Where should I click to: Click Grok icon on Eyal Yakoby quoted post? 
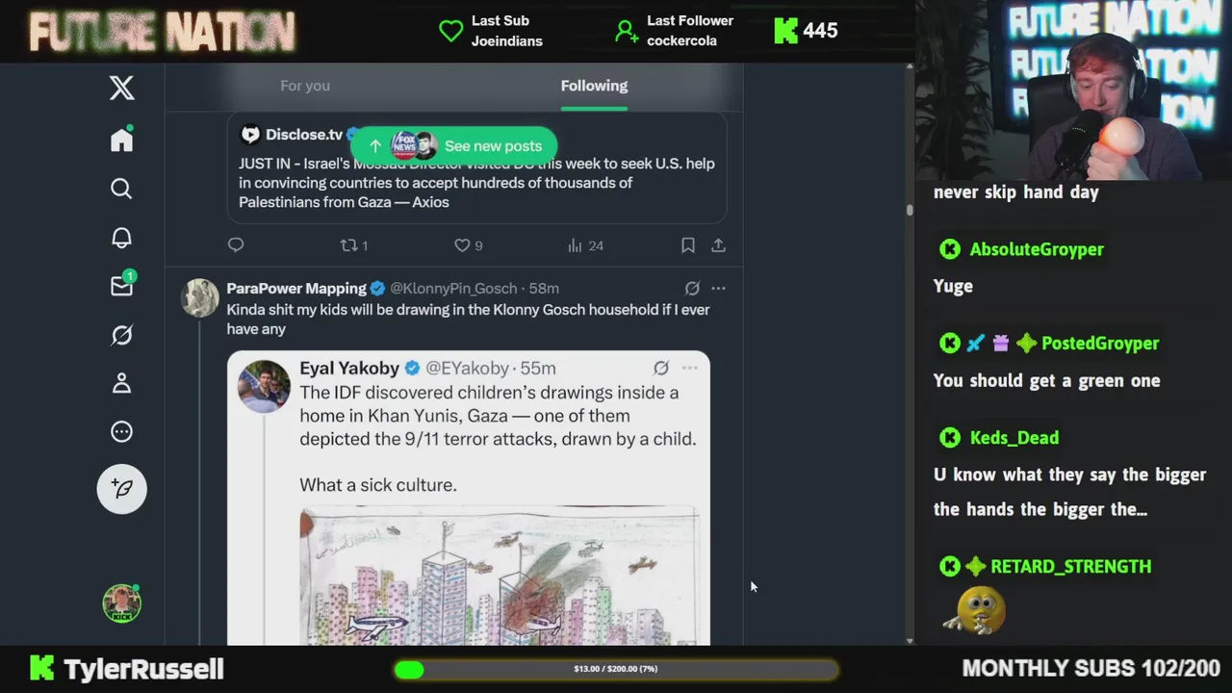(661, 368)
